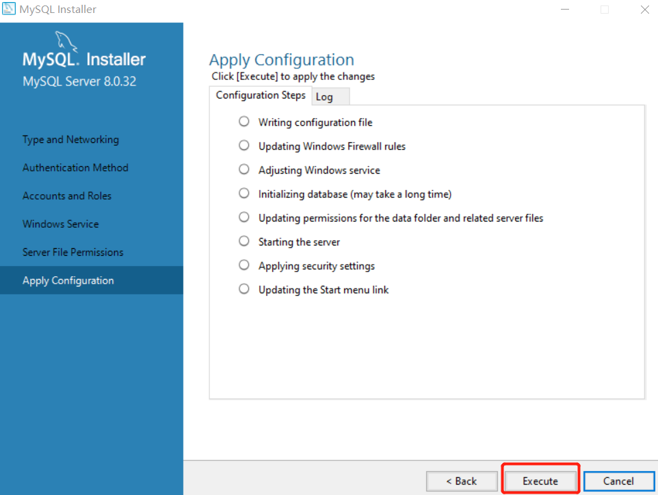Select the Initializing database step circle

click(244, 193)
